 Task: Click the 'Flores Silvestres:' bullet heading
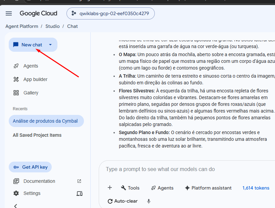[x=137, y=91]
